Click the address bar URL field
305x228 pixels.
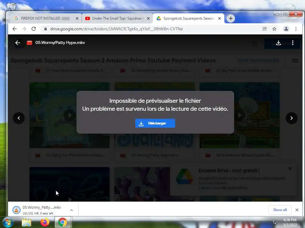[152, 29]
